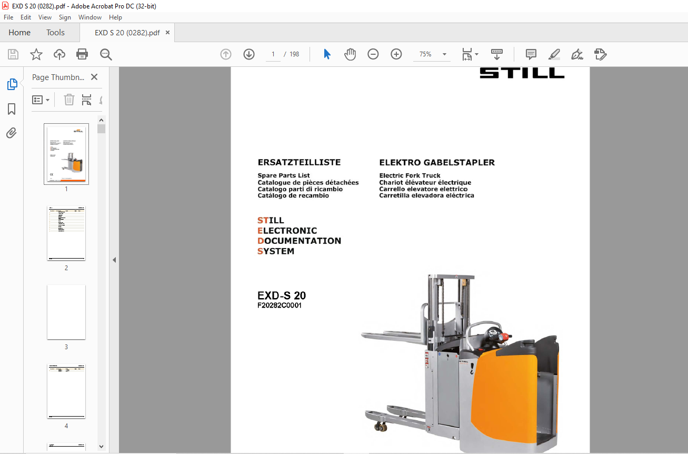Open the View menu
688x454 pixels.
[45, 17]
